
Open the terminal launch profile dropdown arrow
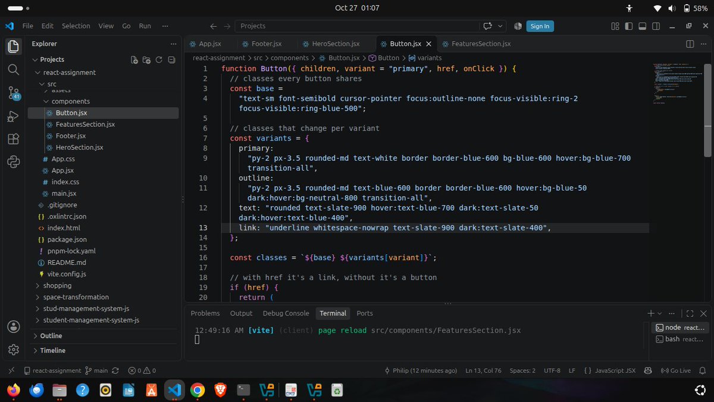click(660, 313)
